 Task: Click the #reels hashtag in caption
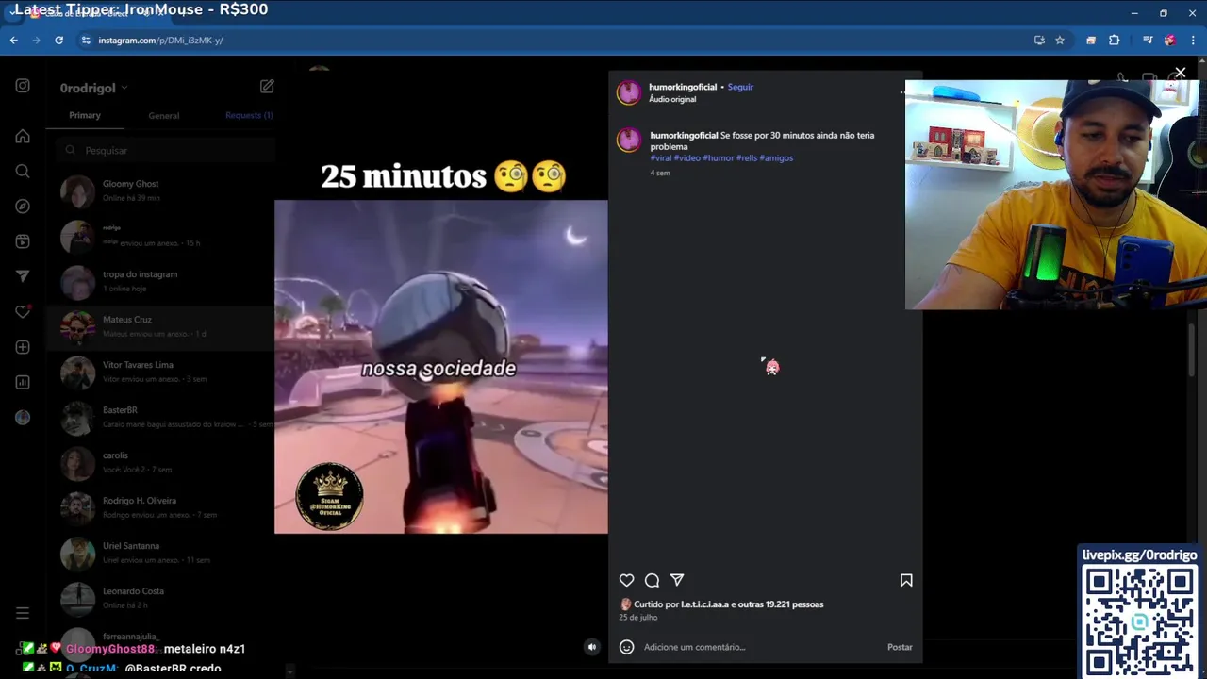(x=746, y=158)
